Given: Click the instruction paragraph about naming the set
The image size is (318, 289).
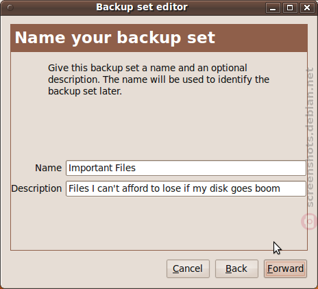Looking at the screenshot, I should (159, 79).
